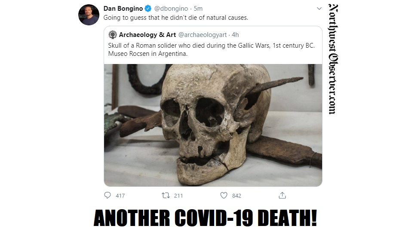Screen dimensions: 415x235
Task: Click the blue verified badge
Action: click(148, 9)
